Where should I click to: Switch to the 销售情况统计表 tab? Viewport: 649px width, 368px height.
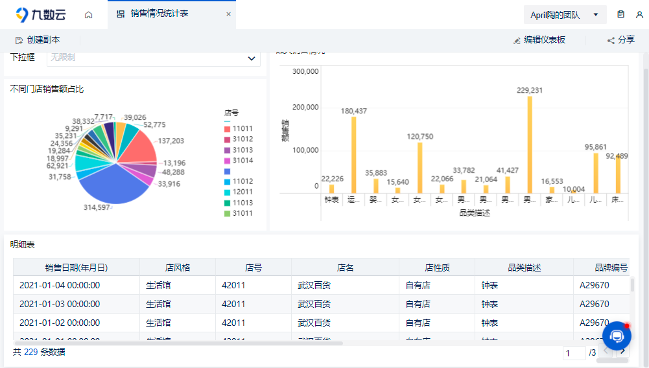click(x=159, y=14)
